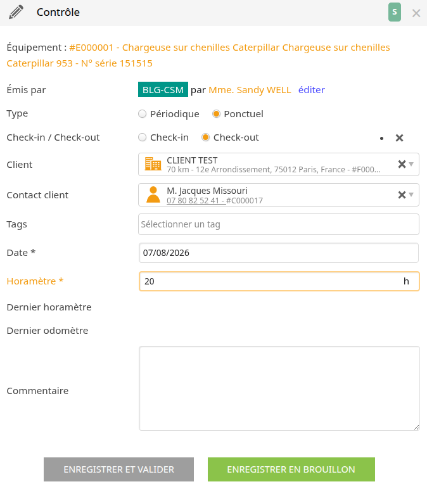Click ENREGISTRER ET VALIDER button

118,469
